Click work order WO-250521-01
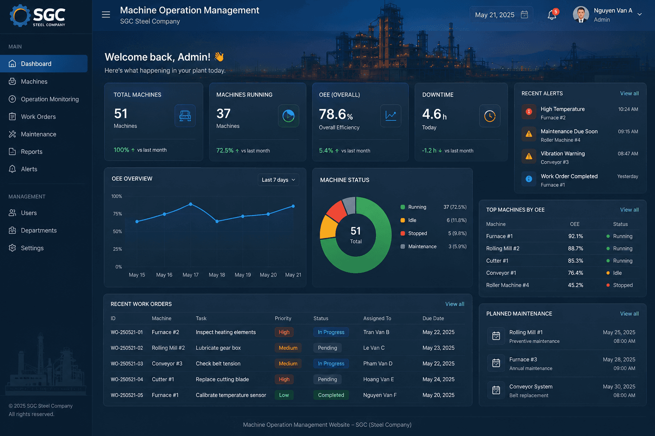This screenshot has height=436, width=655. 127,332
